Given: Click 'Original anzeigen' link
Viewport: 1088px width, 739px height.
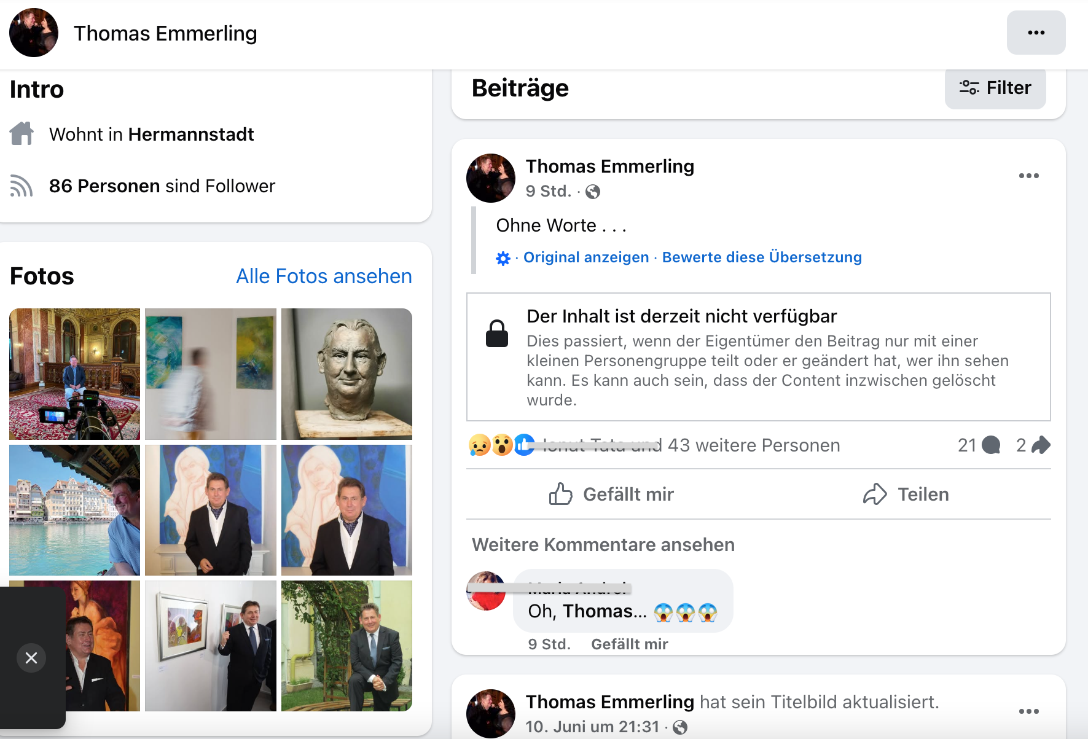Looking at the screenshot, I should click(x=586, y=257).
